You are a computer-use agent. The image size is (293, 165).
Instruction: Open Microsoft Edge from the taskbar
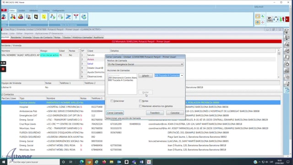[x=81, y=162]
